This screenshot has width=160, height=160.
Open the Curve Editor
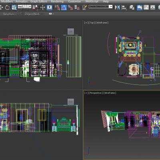click(x=146, y=7)
